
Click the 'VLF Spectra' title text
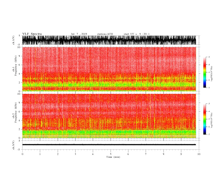tap(32, 34)
